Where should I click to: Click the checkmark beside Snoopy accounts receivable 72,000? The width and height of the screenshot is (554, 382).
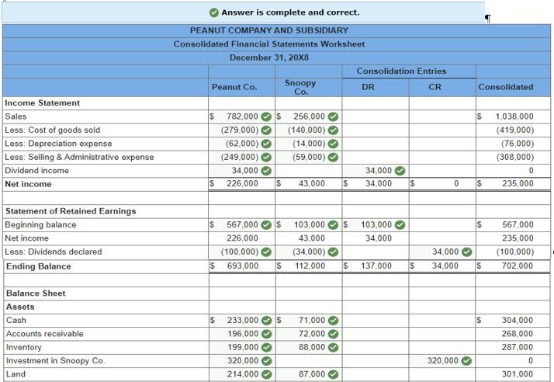coord(333,334)
